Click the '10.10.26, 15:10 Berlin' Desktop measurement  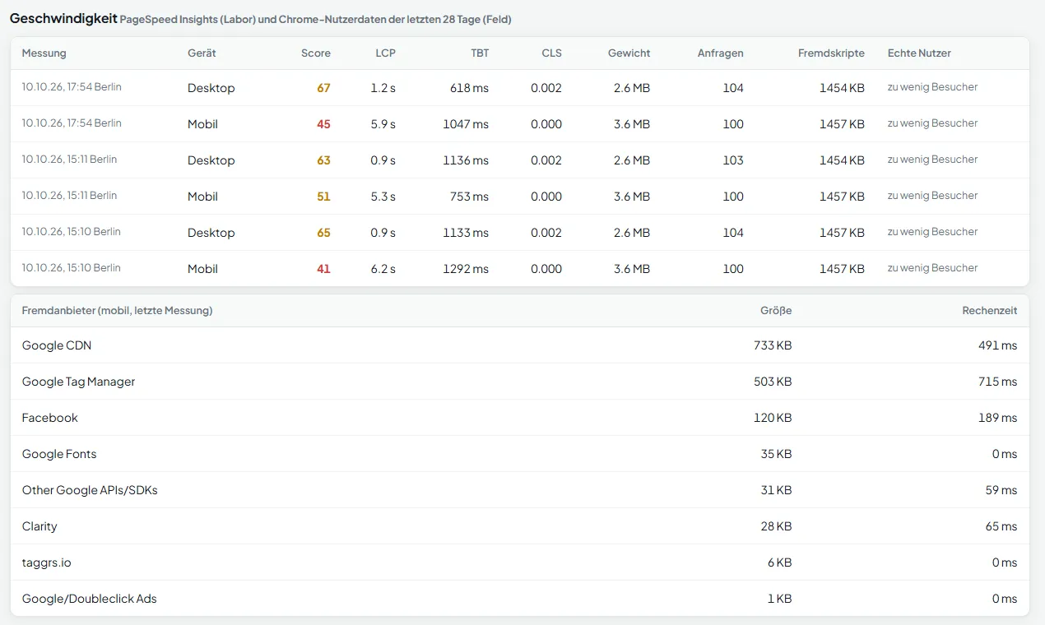point(72,232)
